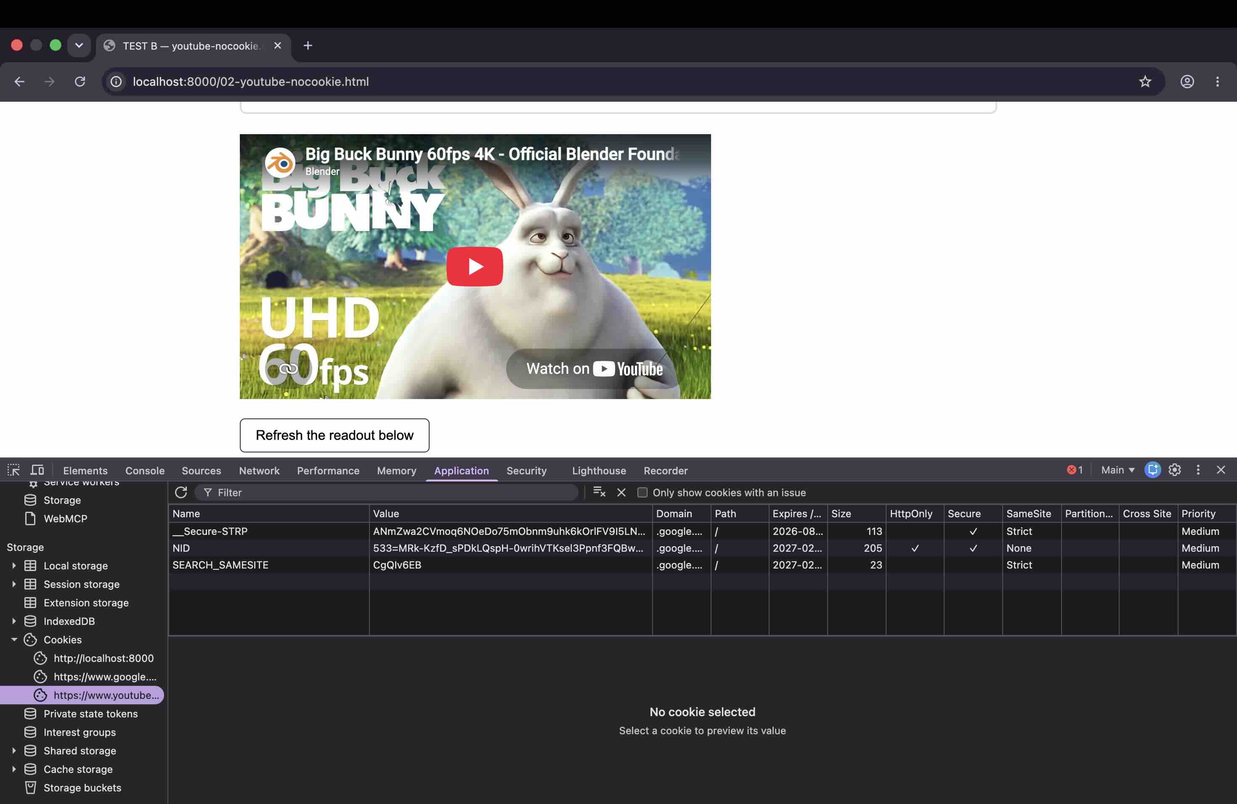Play the Big Buck Bunny video
The image size is (1237, 804).
click(x=475, y=267)
